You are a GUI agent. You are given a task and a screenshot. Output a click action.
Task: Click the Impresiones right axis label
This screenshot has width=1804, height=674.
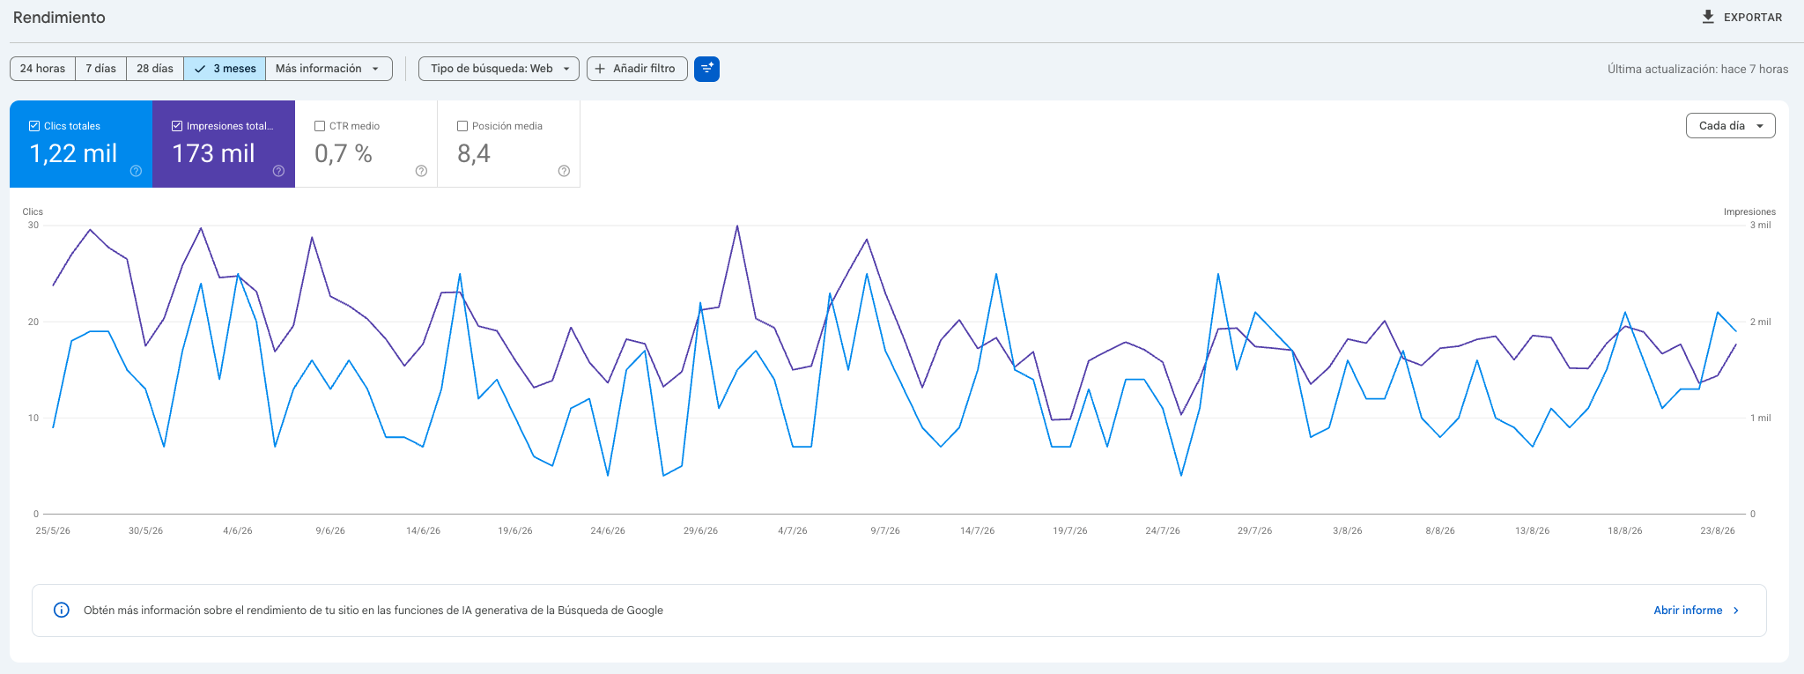click(x=1749, y=211)
